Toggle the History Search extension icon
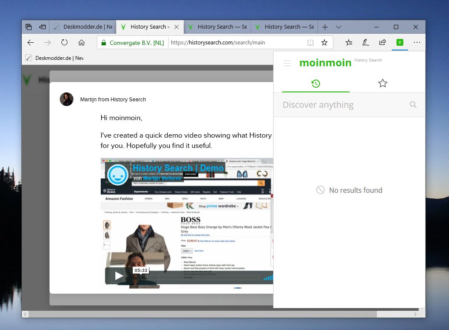Screen dimensions: 449x330 point(400,42)
